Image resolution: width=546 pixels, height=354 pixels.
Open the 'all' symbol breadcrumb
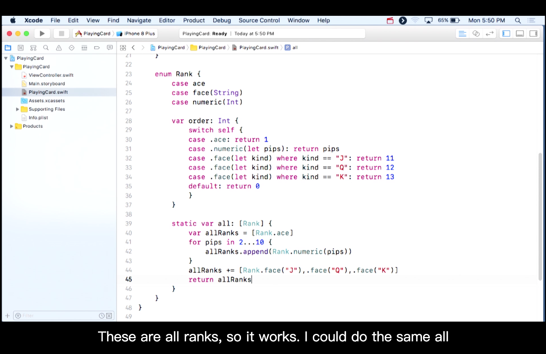(x=291, y=48)
